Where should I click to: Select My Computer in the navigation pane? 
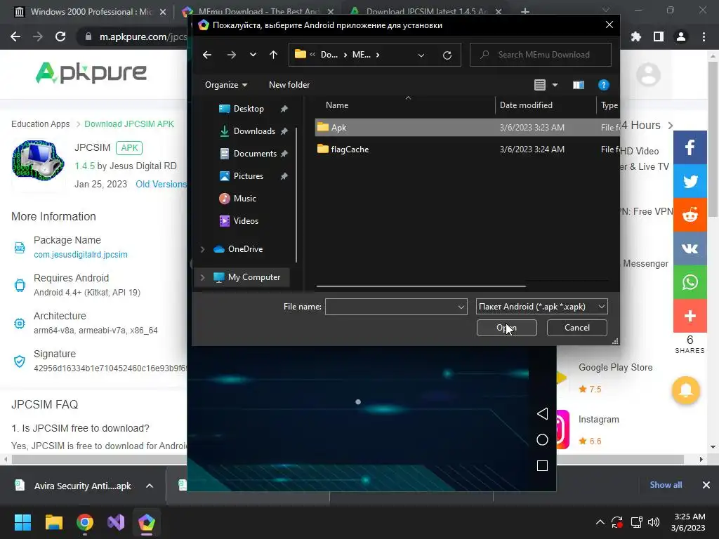pyautogui.click(x=254, y=277)
